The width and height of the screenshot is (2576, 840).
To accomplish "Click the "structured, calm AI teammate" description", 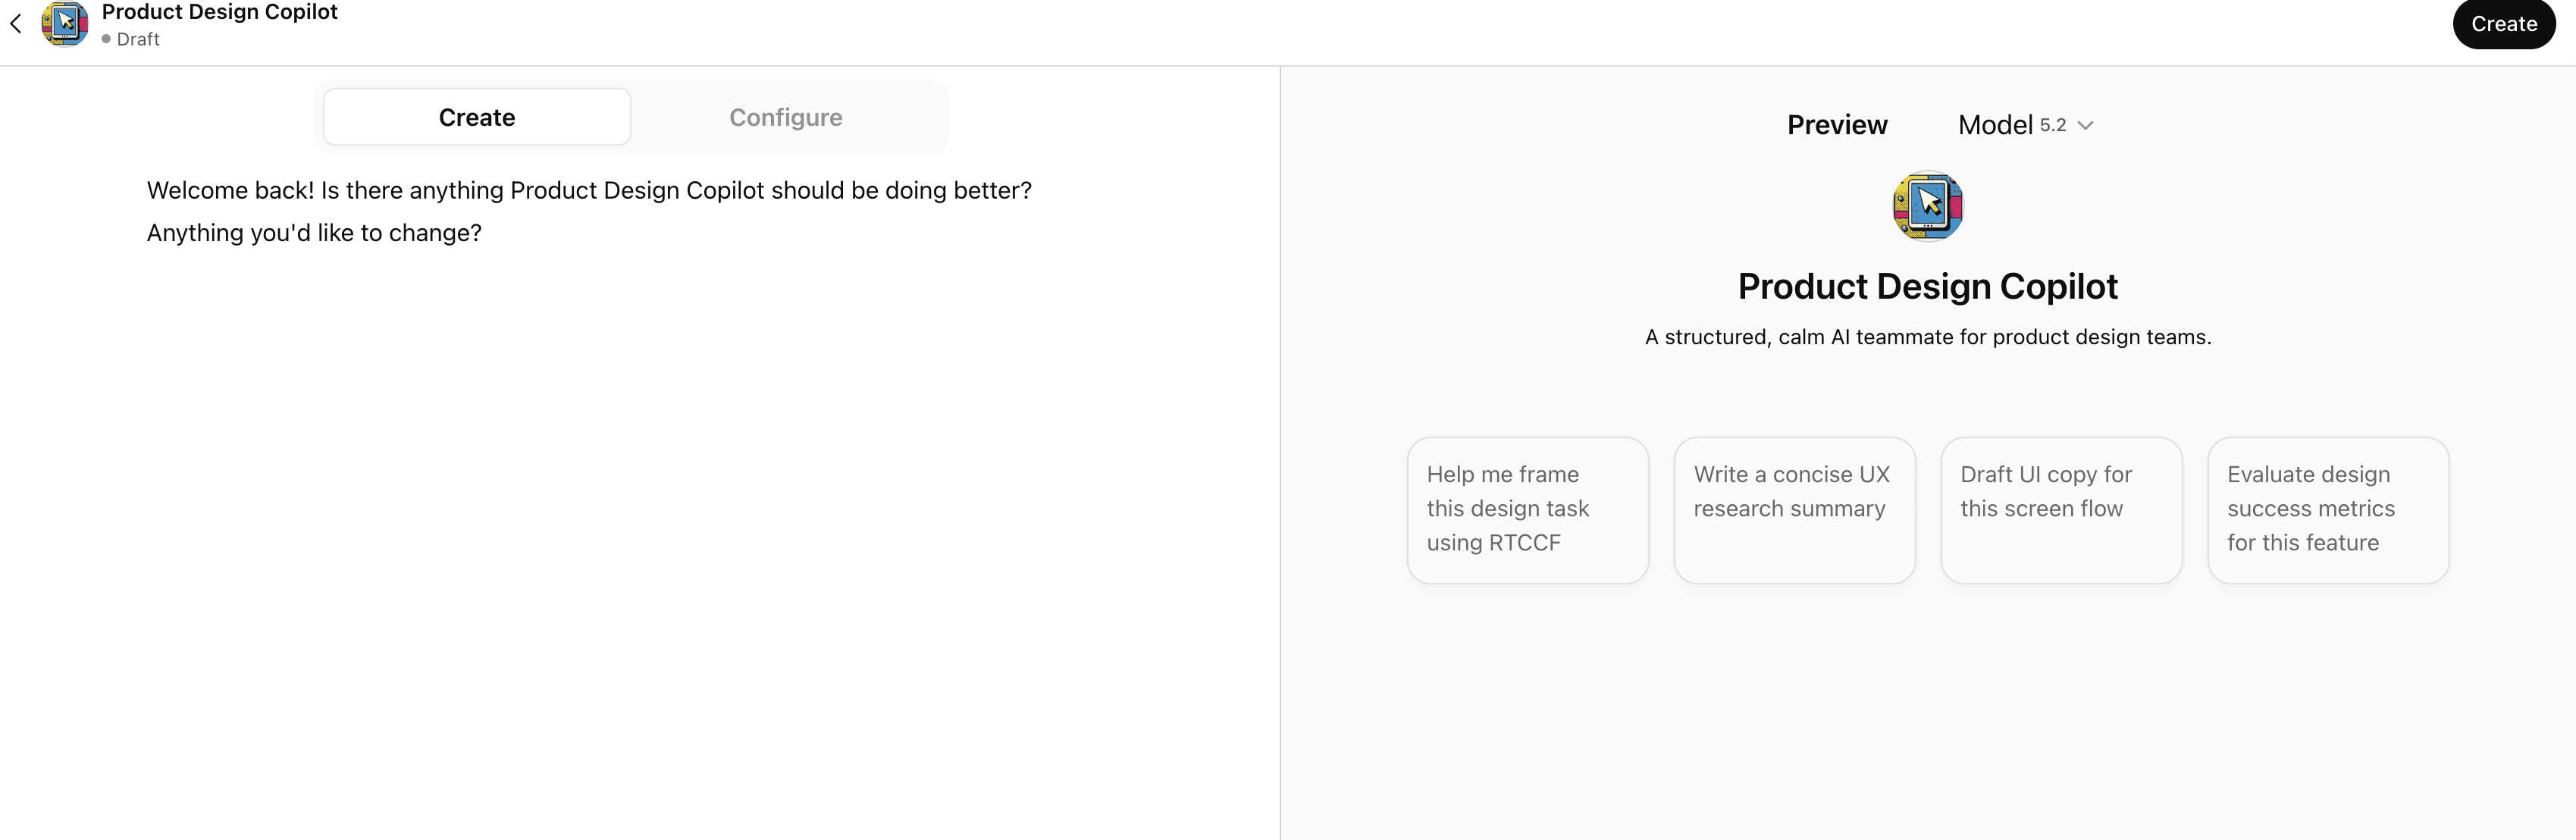I will 1927,337.
